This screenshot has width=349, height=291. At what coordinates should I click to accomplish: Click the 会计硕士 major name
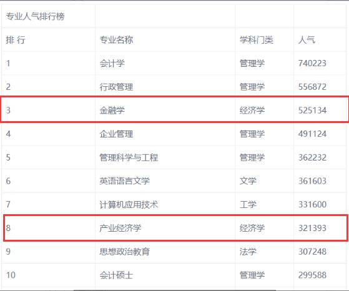click(x=116, y=275)
